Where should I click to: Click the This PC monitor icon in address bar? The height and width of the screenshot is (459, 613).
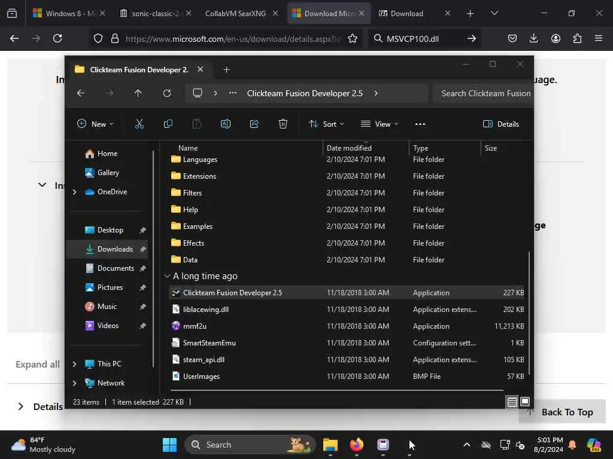(x=198, y=93)
